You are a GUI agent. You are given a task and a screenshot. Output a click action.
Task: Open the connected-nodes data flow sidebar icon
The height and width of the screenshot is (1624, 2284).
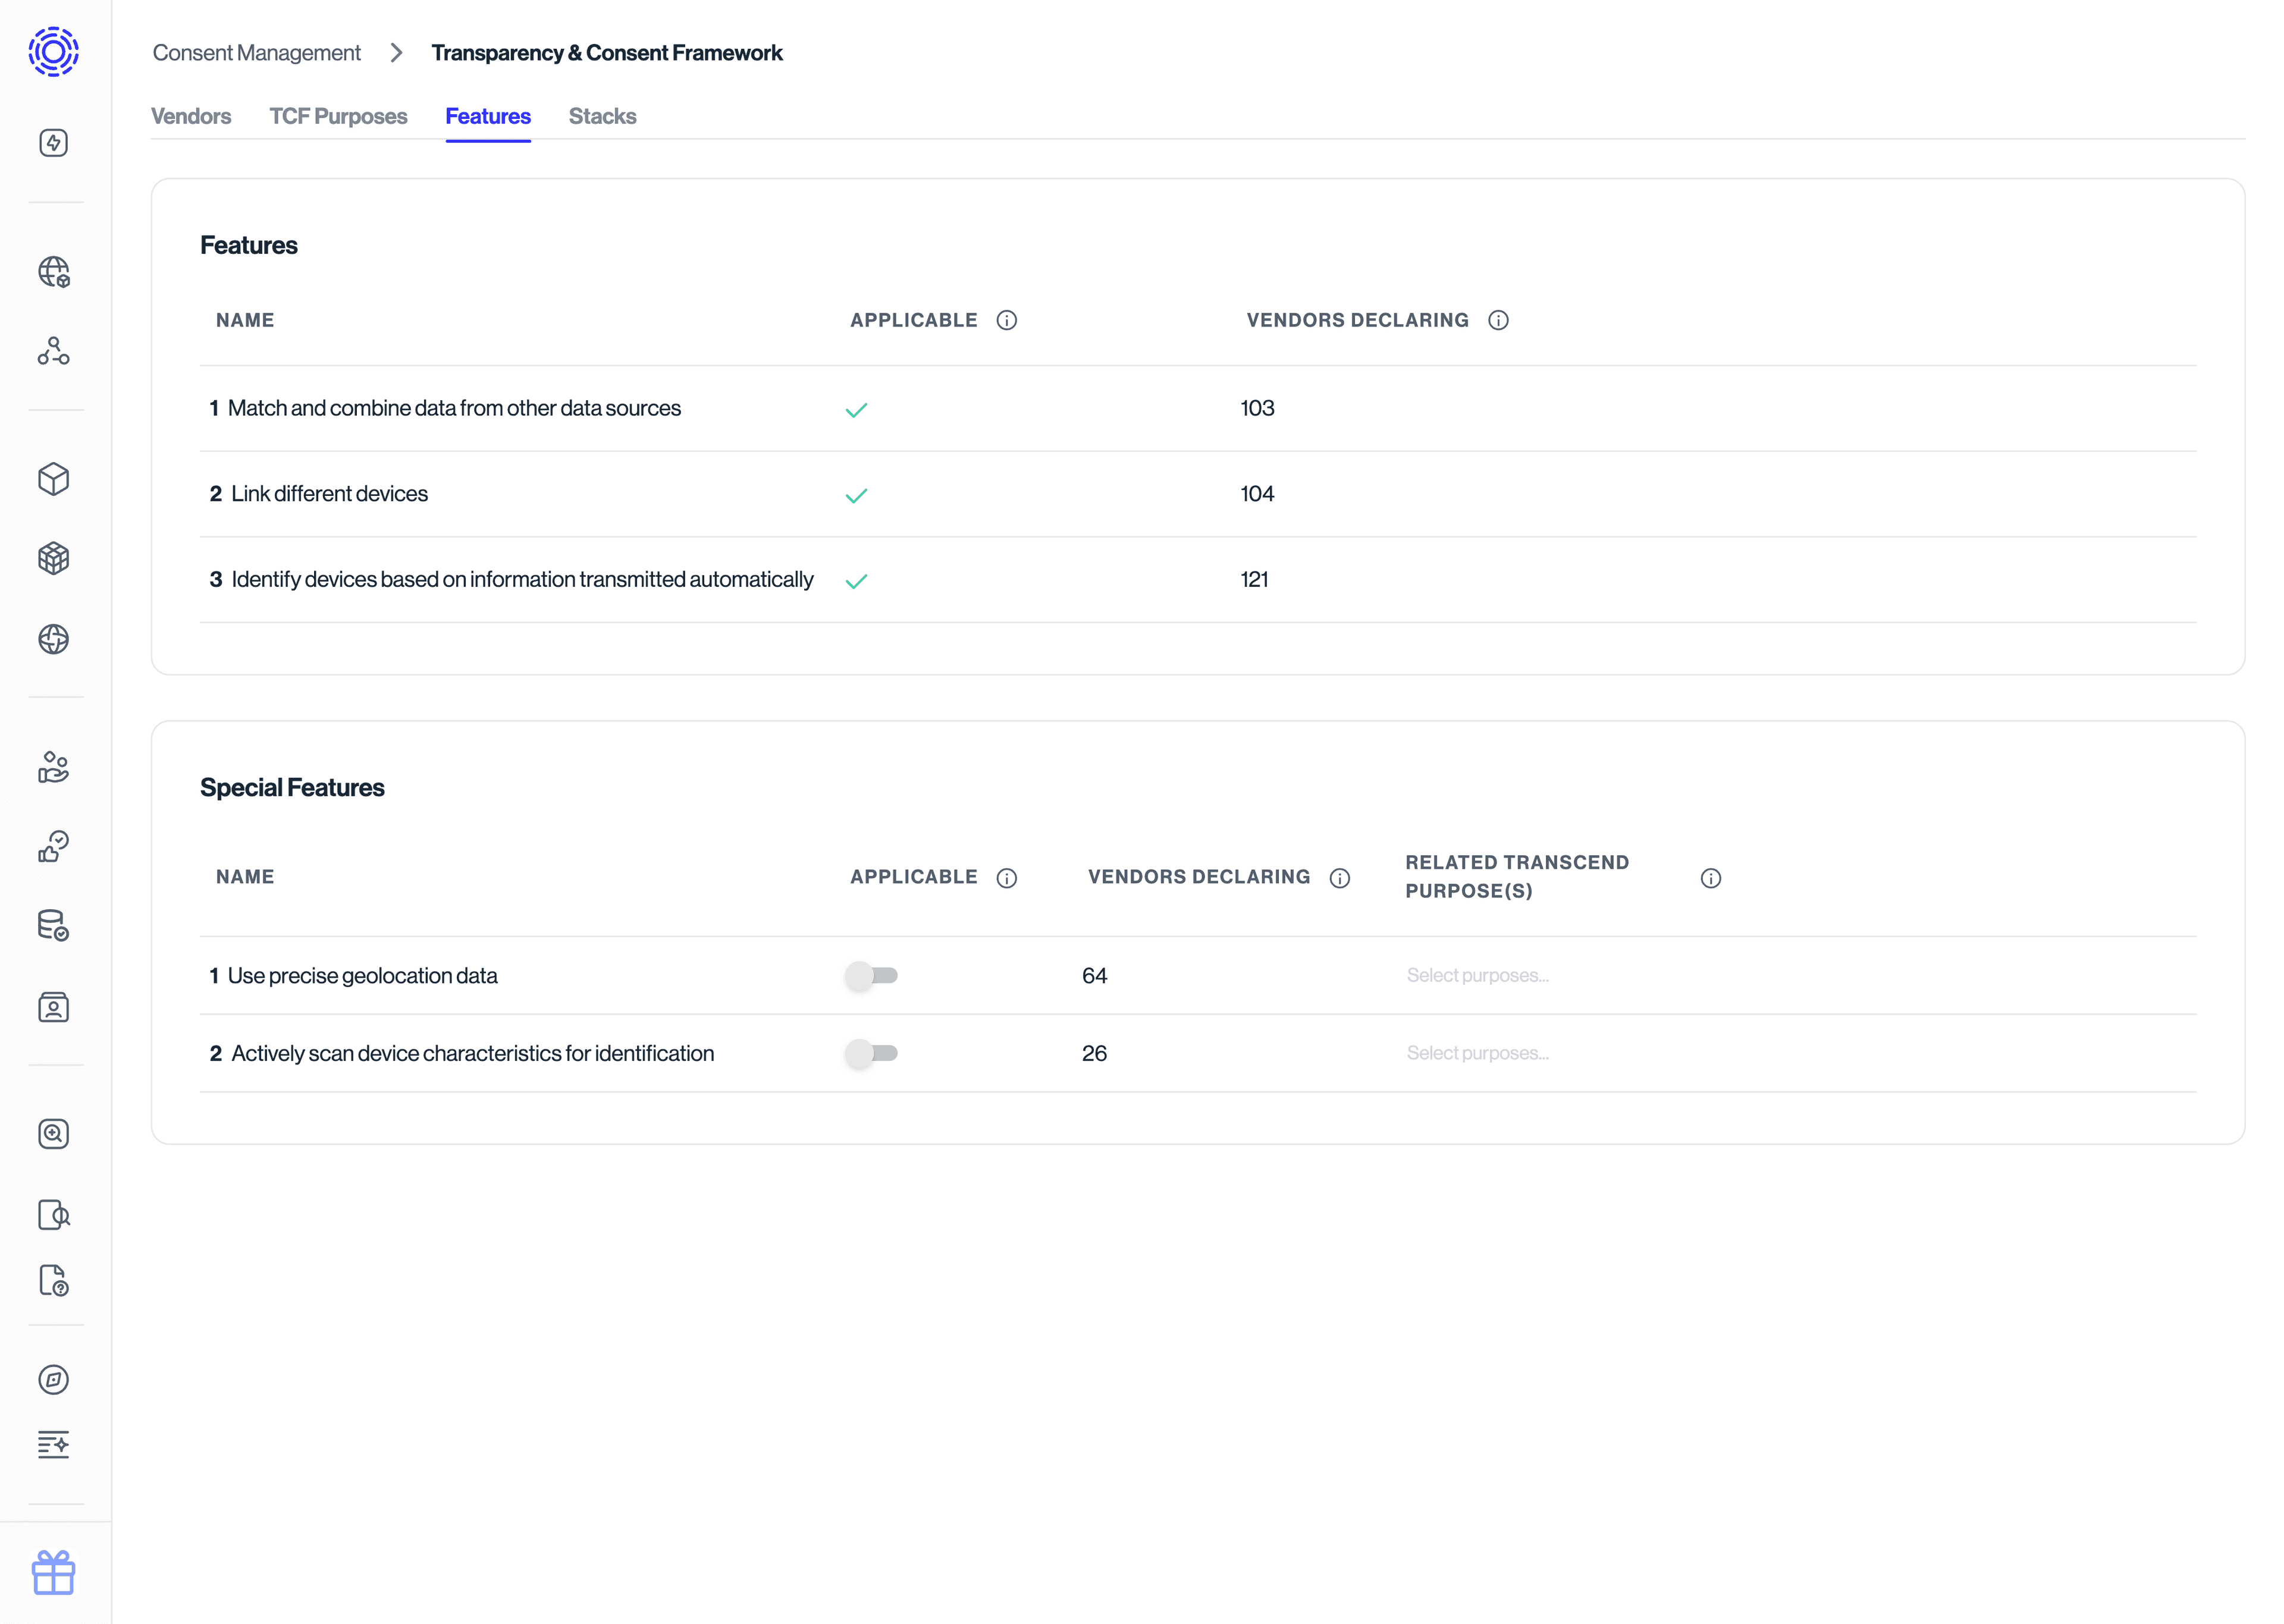coord(53,351)
